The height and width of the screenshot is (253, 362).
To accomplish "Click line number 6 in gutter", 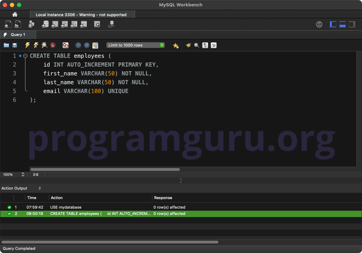I will [x=14, y=100].
